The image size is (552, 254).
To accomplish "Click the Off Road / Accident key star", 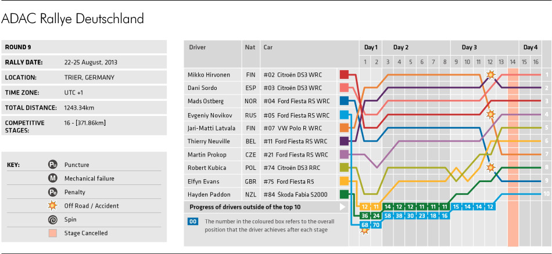I will pyautogui.click(x=53, y=206).
